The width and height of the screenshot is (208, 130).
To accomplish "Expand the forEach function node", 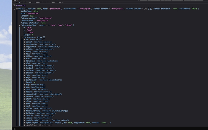I will [25, 68].
